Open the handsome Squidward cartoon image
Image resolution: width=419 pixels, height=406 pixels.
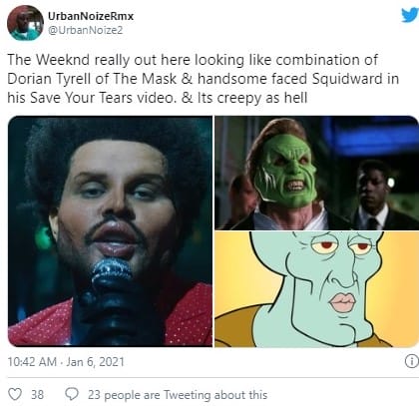pos(316,289)
